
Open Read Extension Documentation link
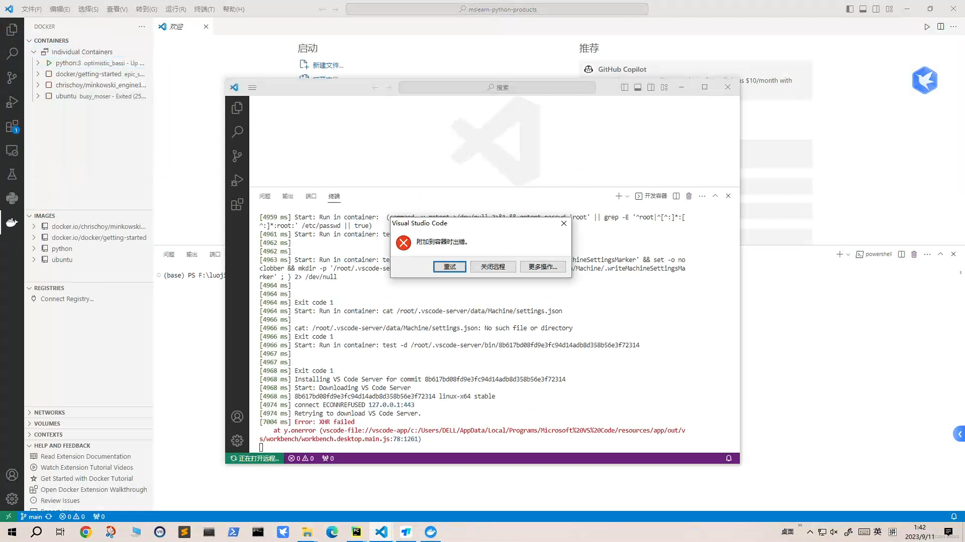pyautogui.click(x=85, y=456)
